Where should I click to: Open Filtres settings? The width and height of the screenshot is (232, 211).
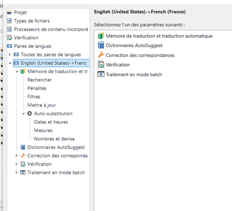[34, 97]
